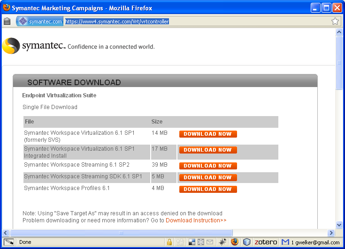Viewport: 345px width, 249px height.
Task: Download Symantec Workspace Profiles 6.1
Action: tap(208, 189)
